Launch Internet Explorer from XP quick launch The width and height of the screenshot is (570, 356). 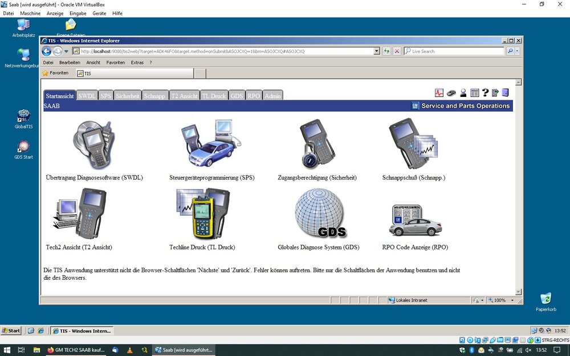click(x=40, y=330)
